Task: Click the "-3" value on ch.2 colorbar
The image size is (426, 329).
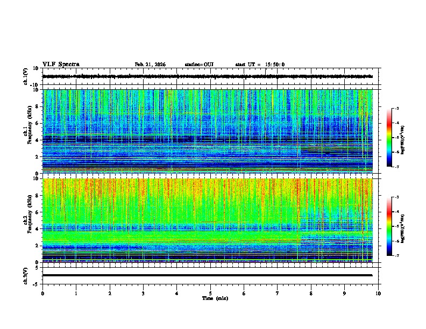Action: click(396, 197)
